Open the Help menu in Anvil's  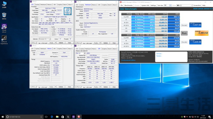[x=204, y=5]
